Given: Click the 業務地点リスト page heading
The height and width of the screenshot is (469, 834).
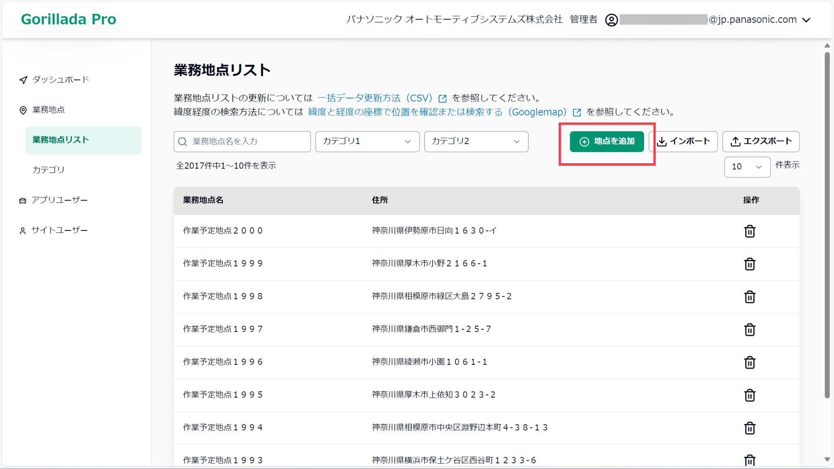Looking at the screenshot, I should [222, 70].
